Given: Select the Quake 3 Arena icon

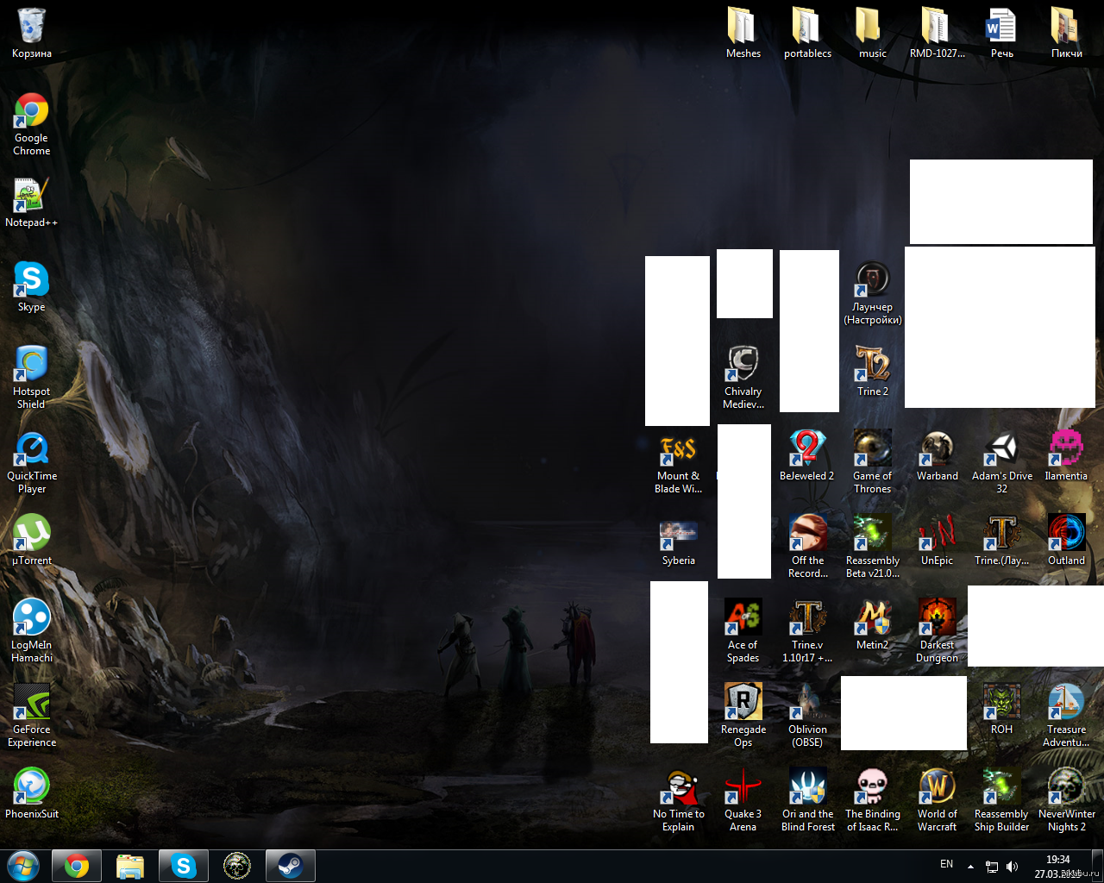Looking at the screenshot, I should pyautogui.click(x=743, y=786).
